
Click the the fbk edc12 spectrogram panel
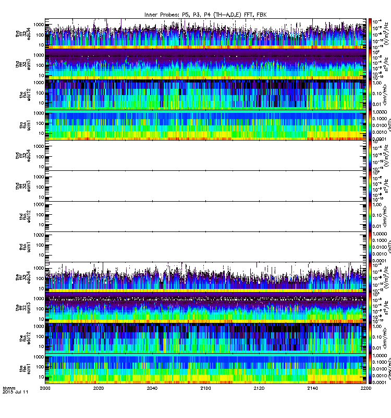click(x=205, y=338)
